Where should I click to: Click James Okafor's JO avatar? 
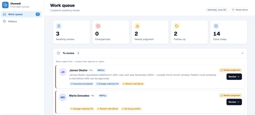pos(63,72)
